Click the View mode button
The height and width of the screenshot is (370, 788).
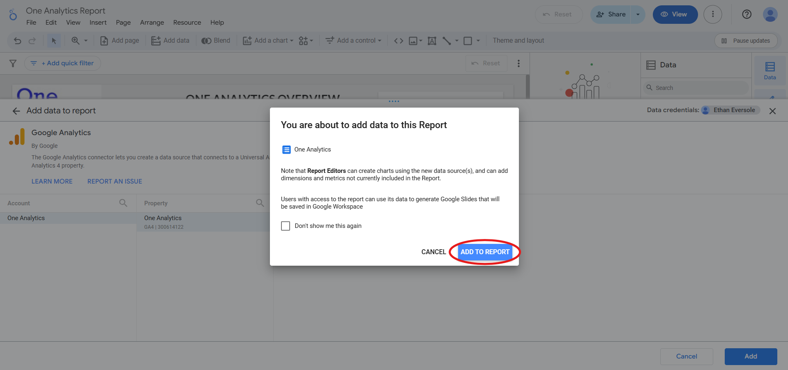(x=675, y=14)
